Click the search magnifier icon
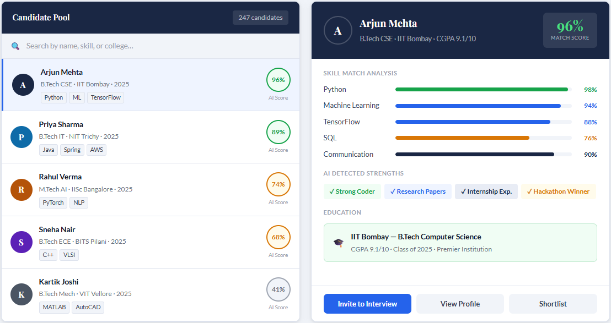This screenshot has height=323, width=611. point(15,46)
